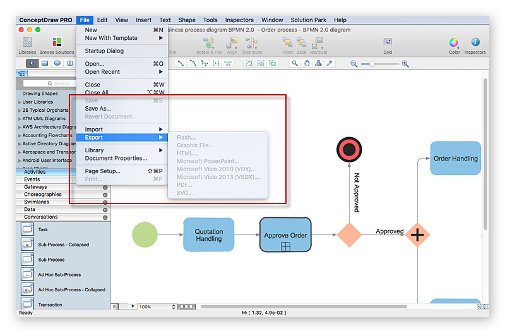
Task: Open the Edit menu
Action: pos(102,20)
